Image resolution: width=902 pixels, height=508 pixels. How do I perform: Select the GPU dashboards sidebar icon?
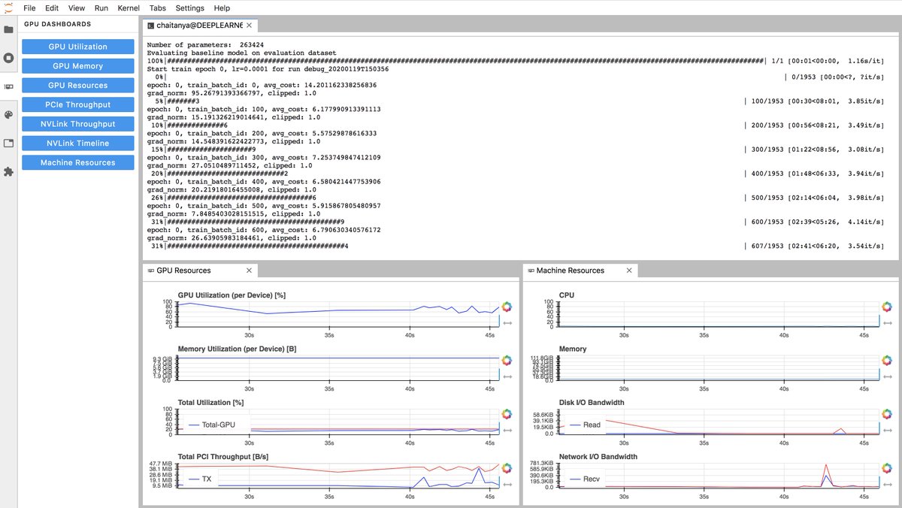[8, 86]
